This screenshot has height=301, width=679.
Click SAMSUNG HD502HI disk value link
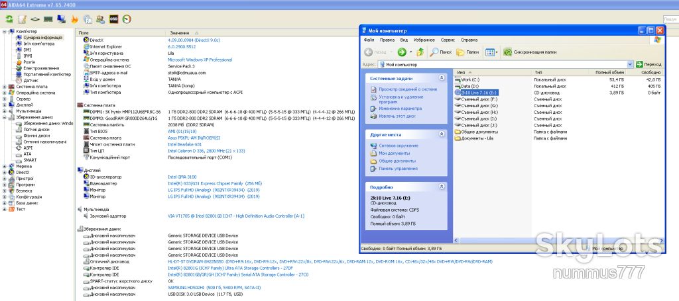tap(214, 288)
